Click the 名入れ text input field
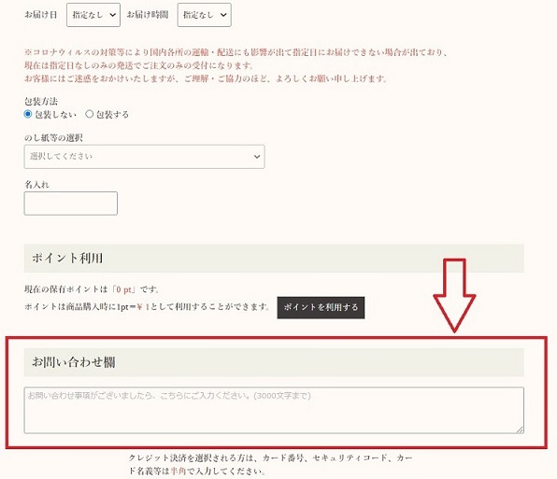Image resolution: width=557 pixels, height=479 pixels. (x=71, y=204)
